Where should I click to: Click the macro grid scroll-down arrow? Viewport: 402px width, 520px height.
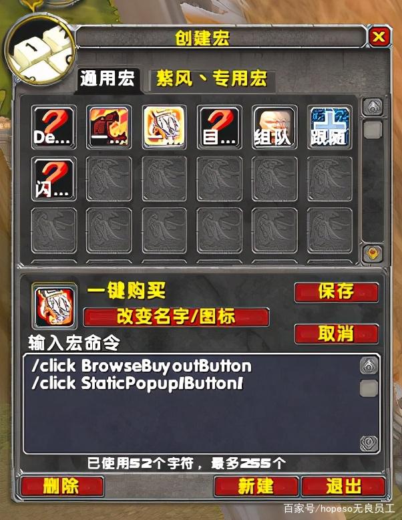[x=373, y=254]
